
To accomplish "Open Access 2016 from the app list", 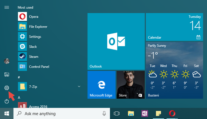I will (x=49, y=105).
